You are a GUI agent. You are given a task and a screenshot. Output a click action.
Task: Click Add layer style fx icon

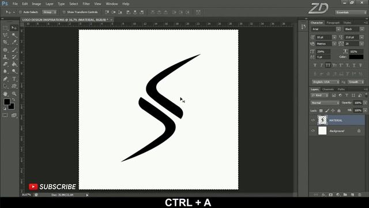point(323,195)
